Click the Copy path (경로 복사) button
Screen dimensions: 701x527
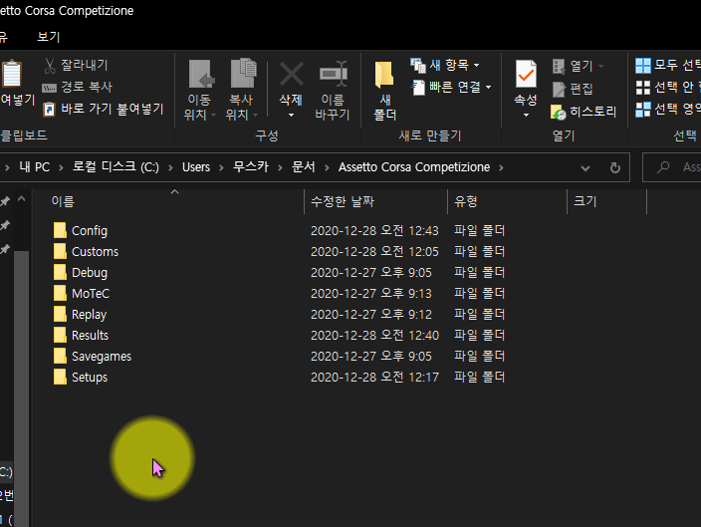click(77, 87)
